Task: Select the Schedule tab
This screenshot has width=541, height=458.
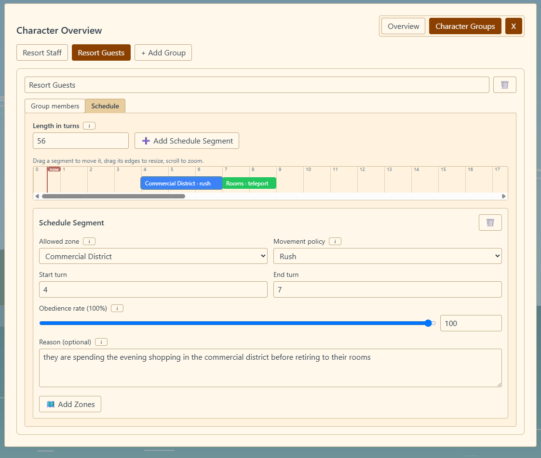Action: coord(105,106)
